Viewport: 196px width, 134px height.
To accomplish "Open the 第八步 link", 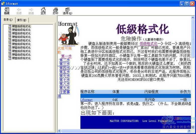I will 65,84.
